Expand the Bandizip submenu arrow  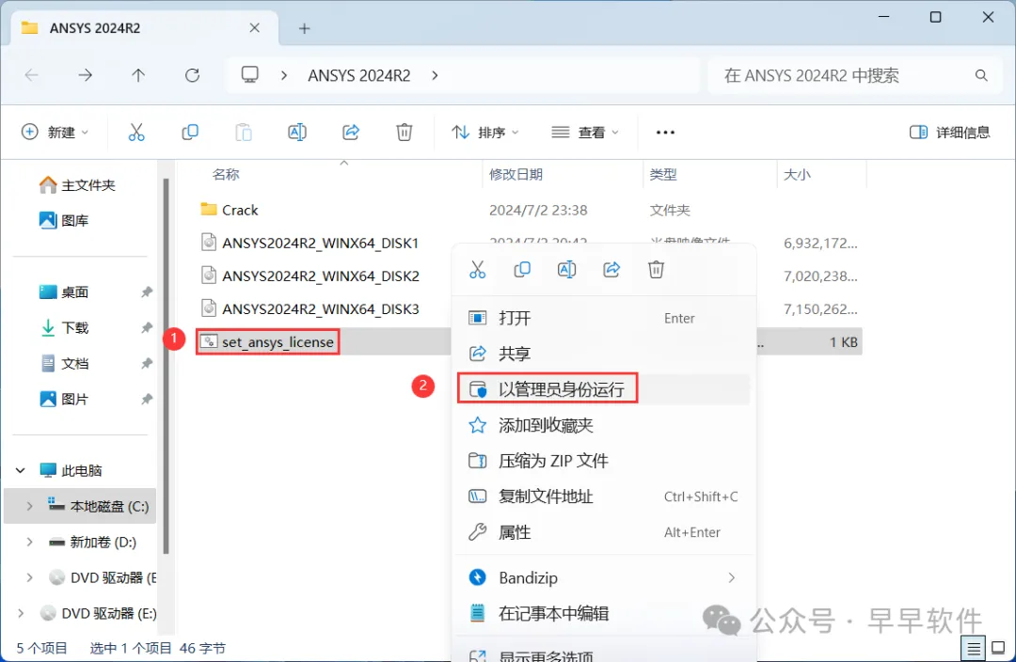[x=732, y=577]
